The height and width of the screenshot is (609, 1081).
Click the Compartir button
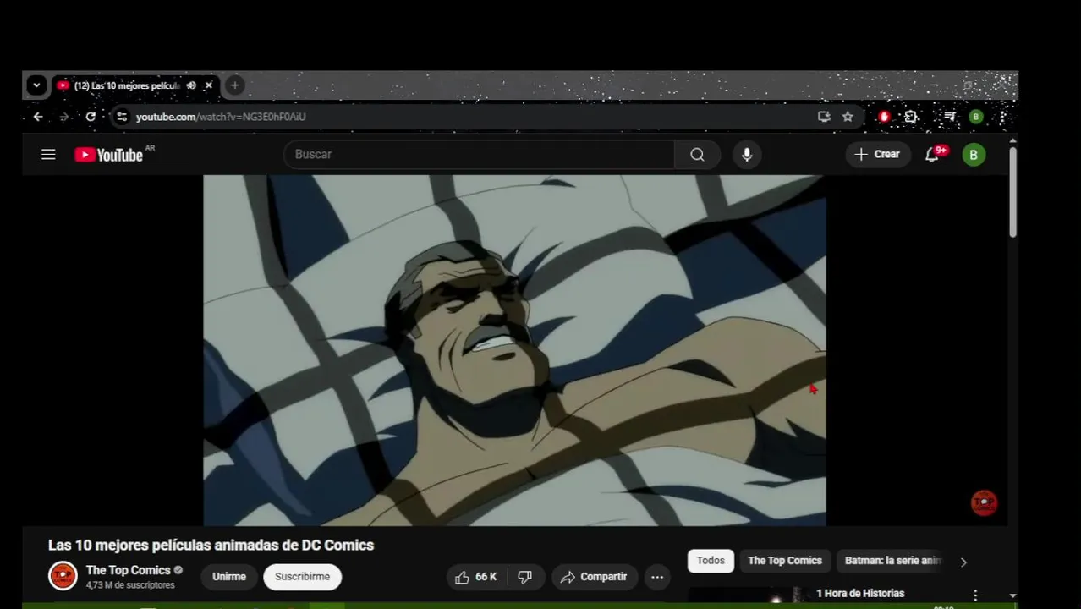point(594,577)
